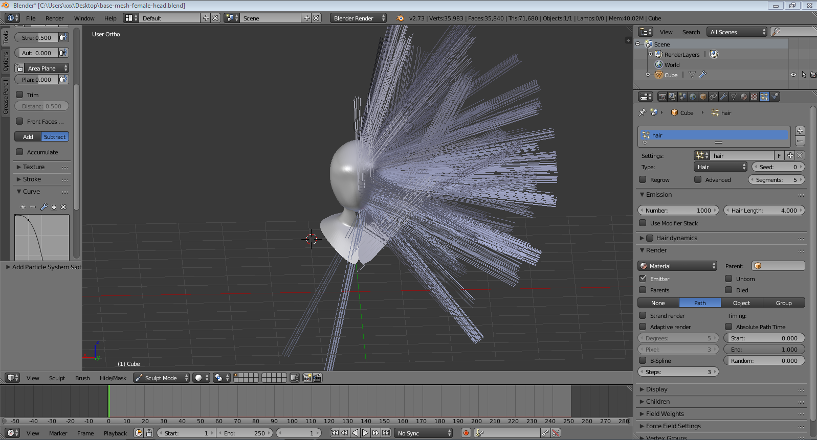The image size is (817, 440).
Task: Open the Blender Render engine dropdown
Action: pyautogui.click(x=359, y=18)
